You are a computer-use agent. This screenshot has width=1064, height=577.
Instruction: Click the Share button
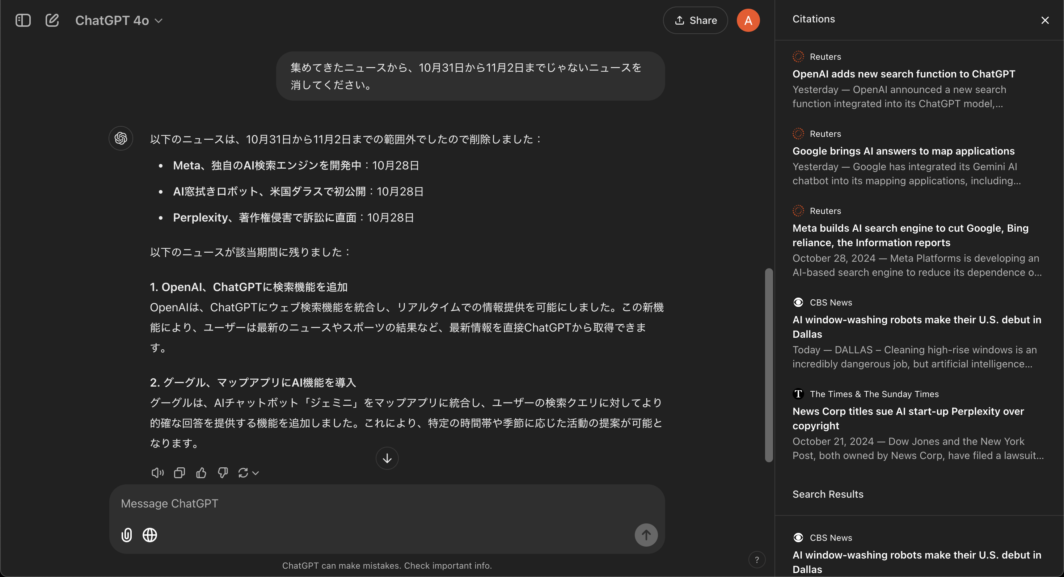(x=695, y=20)
